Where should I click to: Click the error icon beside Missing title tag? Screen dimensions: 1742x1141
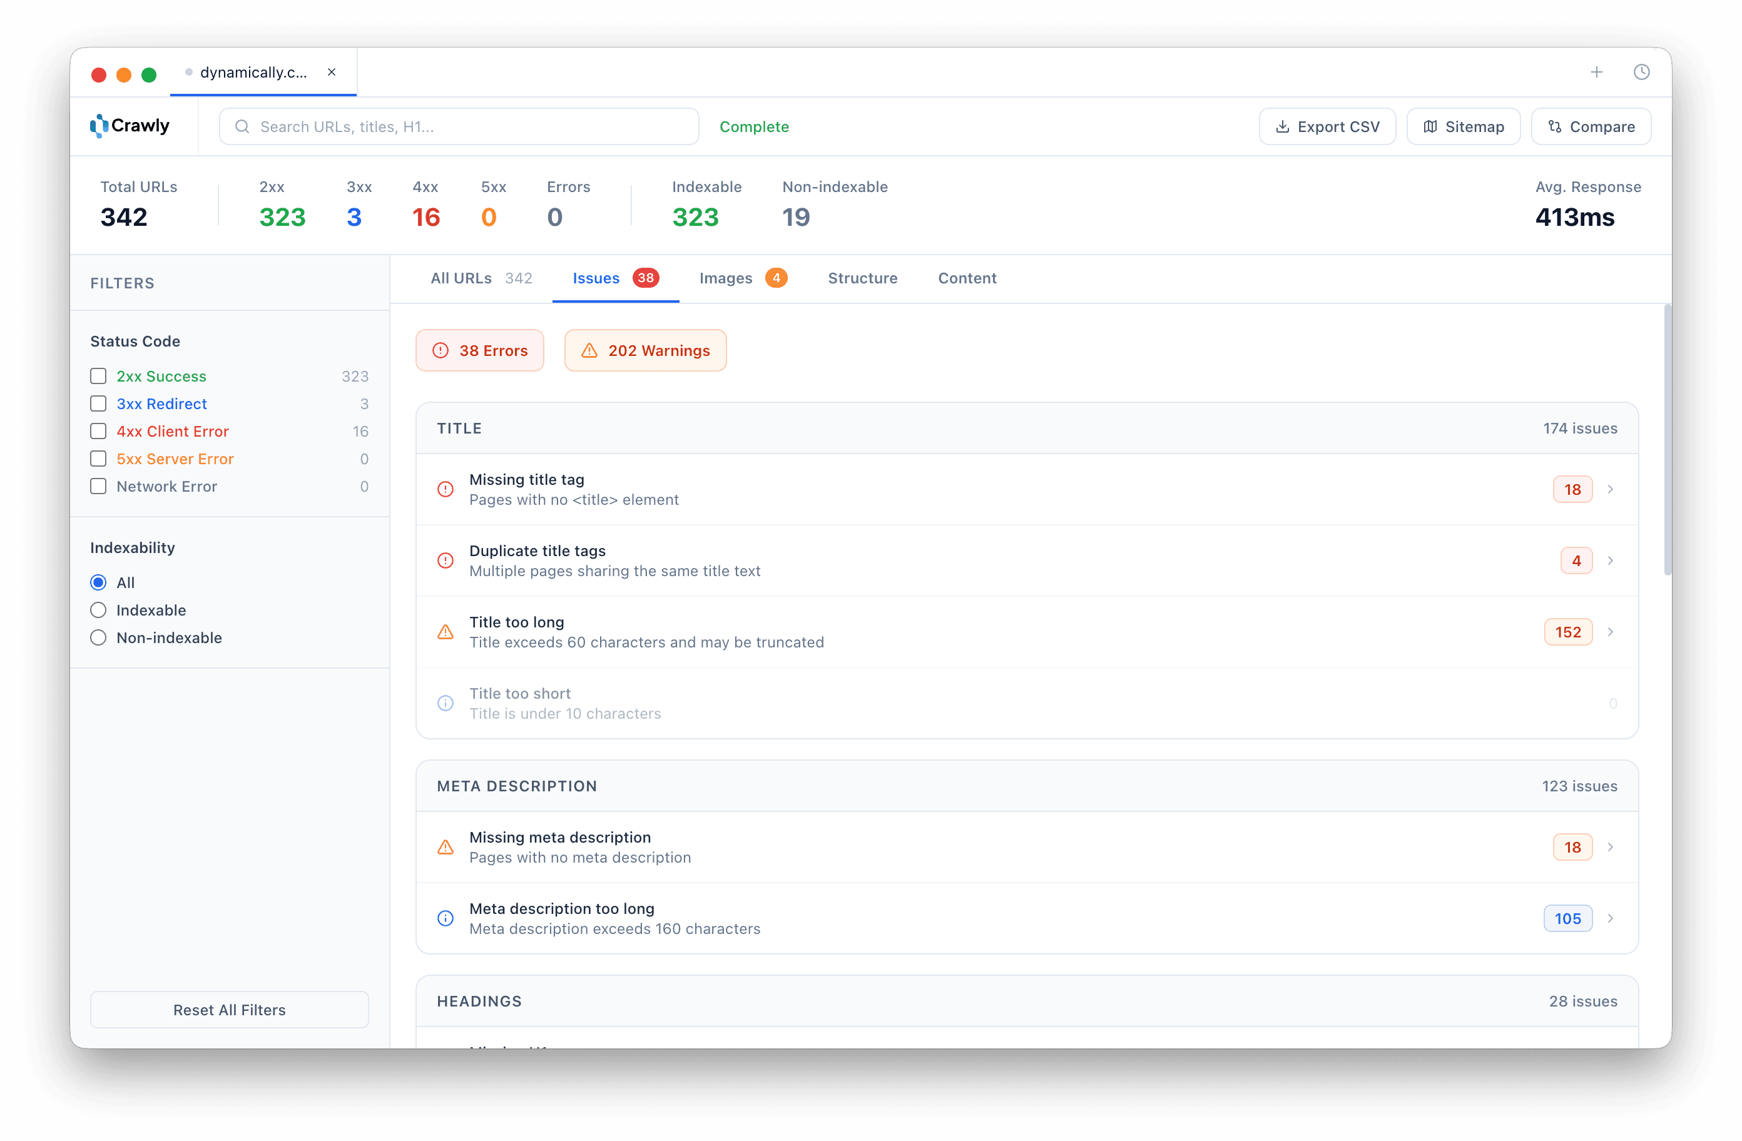(x=446, y=489)
